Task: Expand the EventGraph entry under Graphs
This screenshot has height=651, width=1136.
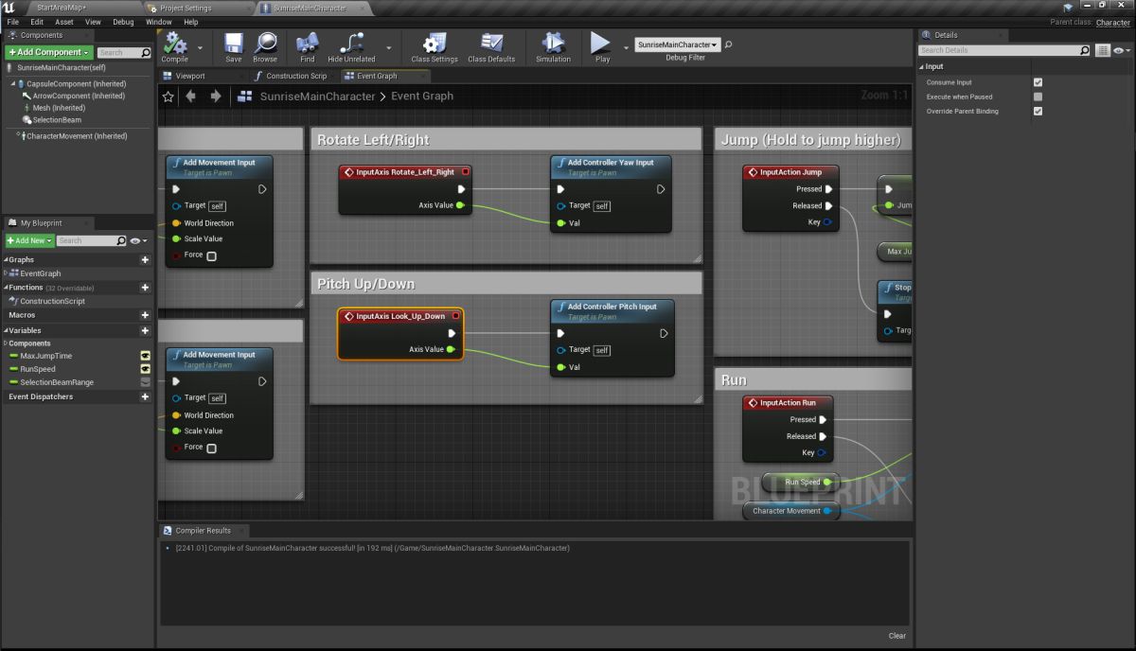Action: click(x=6, y=273)
